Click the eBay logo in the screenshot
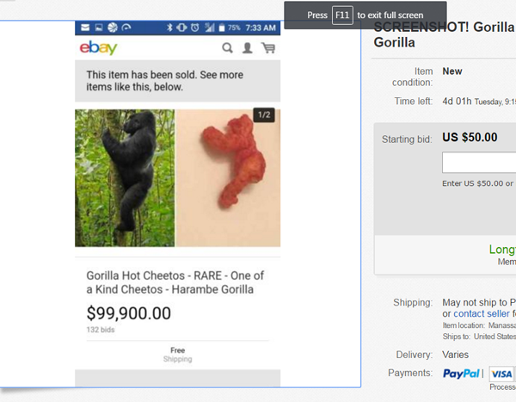Viewport: 516px width, 402px height. [x=98, y=48]
